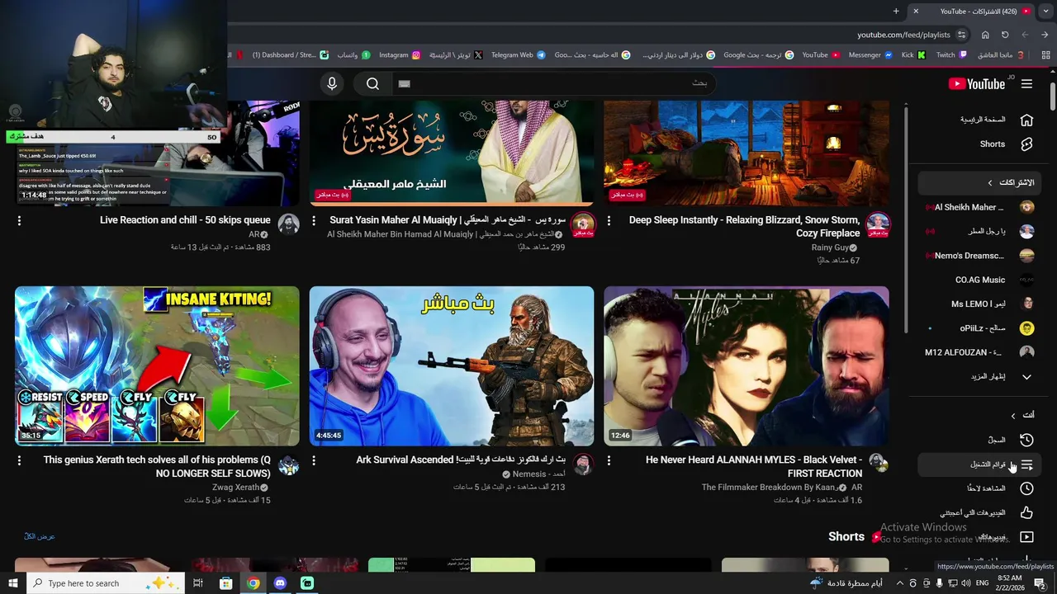The height and width of the screenshot is (594, 1057).
Task: Open Al Sheikh Maher channel in subscriptions
Action: click(979, 207)
